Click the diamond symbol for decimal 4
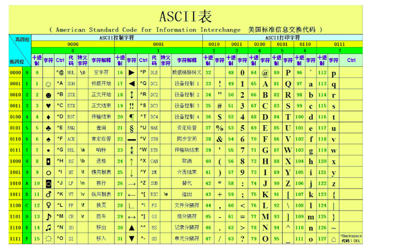Viewport: 400px width, 251px height. pyautogui.click(x=48, y=117)
